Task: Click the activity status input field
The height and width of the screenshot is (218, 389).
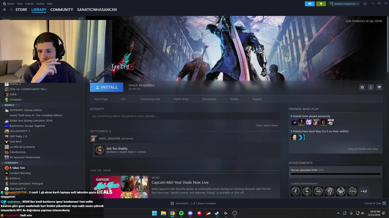Action: click(185, 116)
